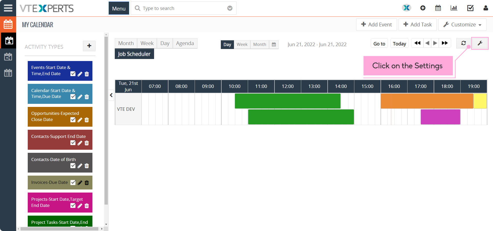Select the Job Scheduler tab
This screenshot has width=493, height=231.
(x=134, y=54)
